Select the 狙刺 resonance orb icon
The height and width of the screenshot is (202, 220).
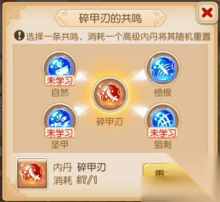point(163,120)
